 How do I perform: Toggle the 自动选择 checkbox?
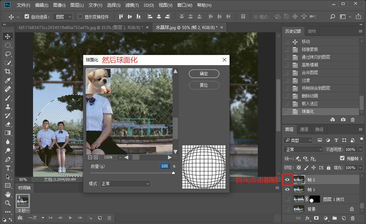[x=27, y=17]
